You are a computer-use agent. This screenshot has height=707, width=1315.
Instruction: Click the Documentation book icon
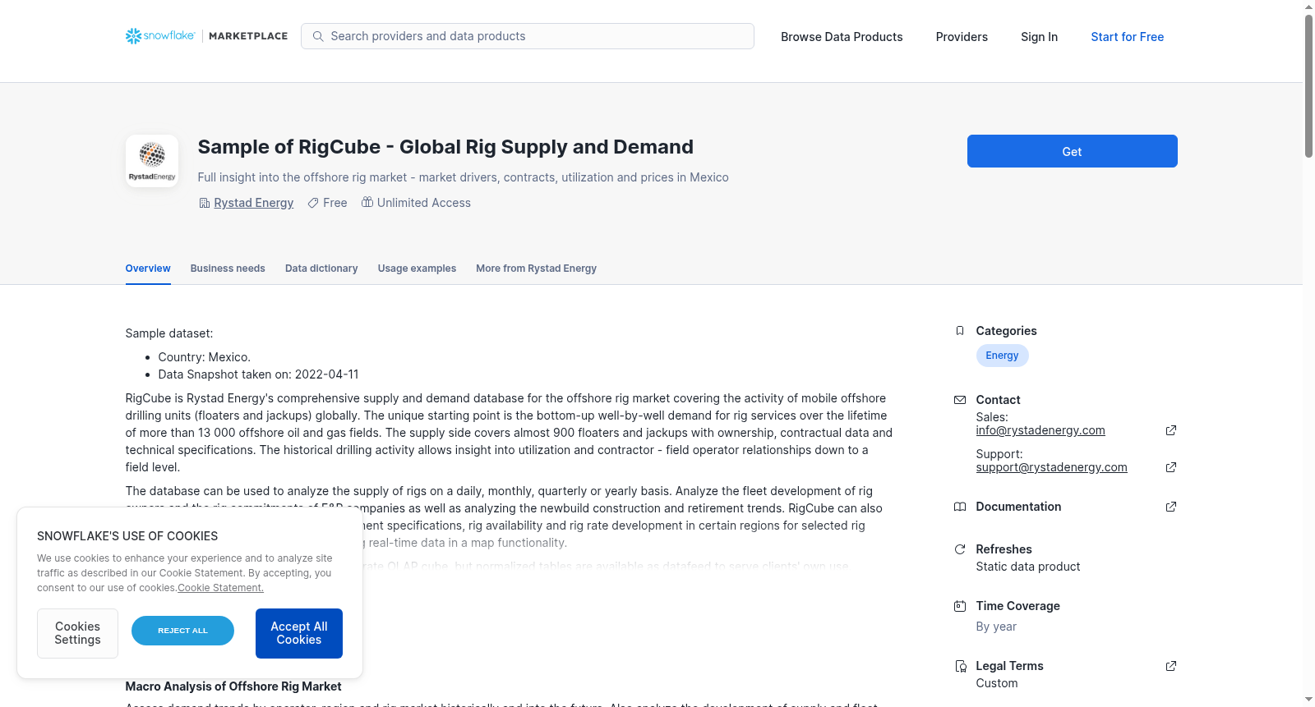click(x=960, y=507)
